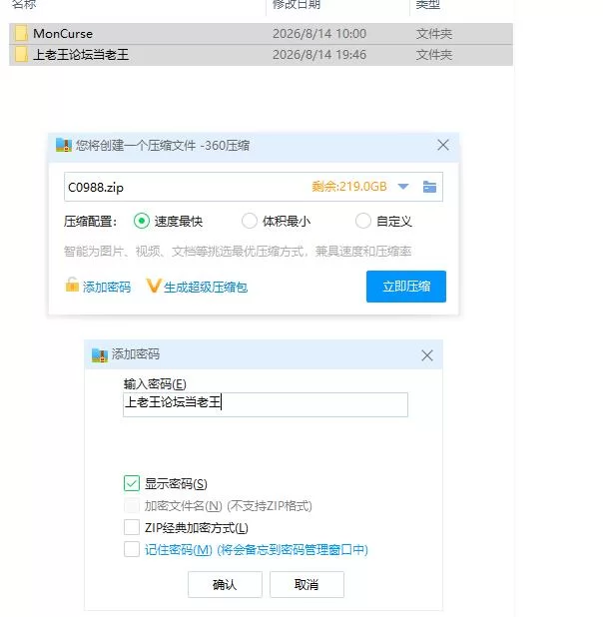
Task: Click the 立即压缩 button
Action: point(406,287)
